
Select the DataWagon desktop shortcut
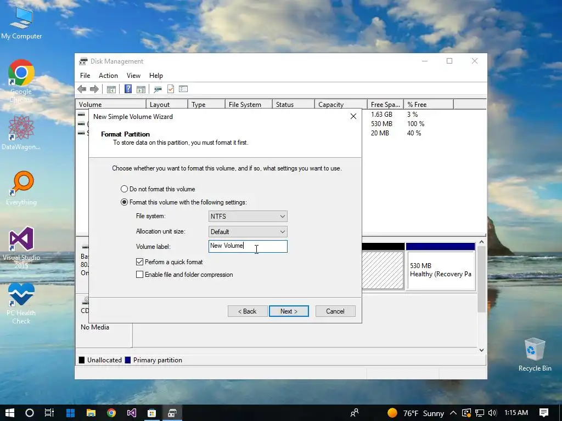click(21, 133)
